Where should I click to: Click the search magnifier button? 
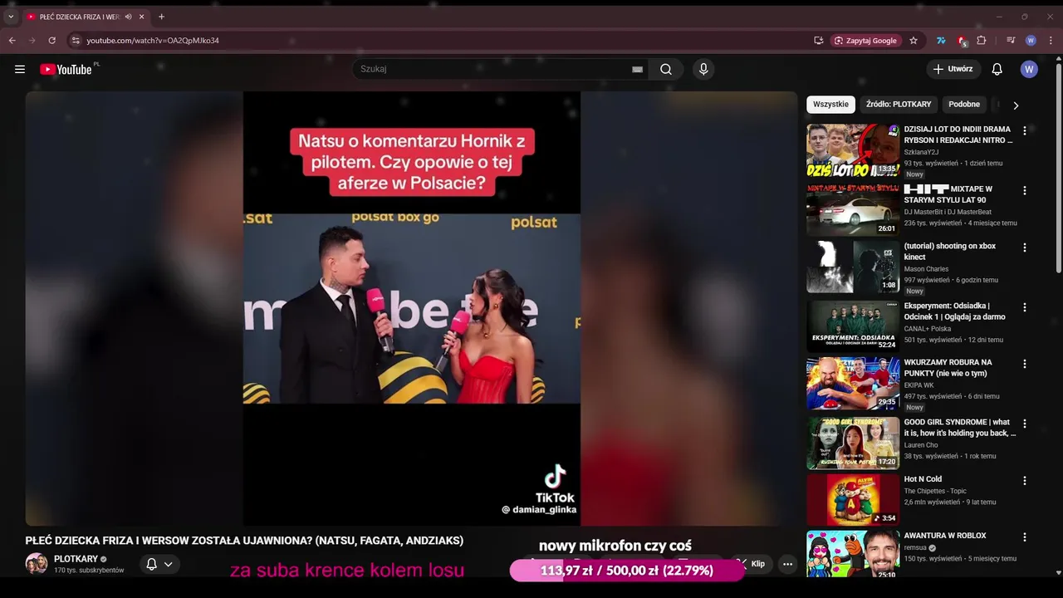click(666, 69)
